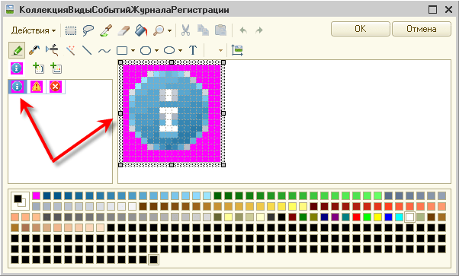This screenshot has width=459, height=276.
Task: Expand the zoom tool dropdown arrow
Action: [x=169, y=30]
